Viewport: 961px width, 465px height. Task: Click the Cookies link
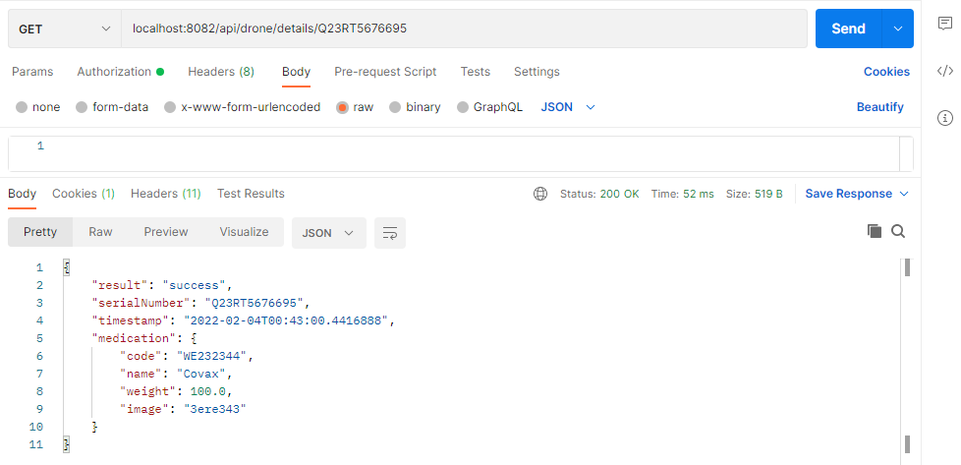[x=886, y=72]
